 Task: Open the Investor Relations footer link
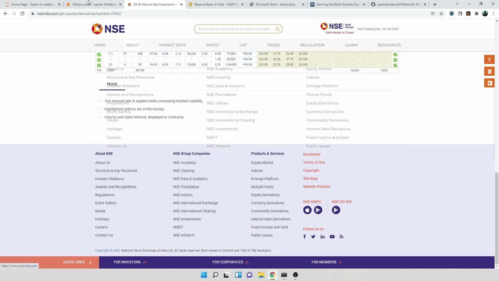110,179
